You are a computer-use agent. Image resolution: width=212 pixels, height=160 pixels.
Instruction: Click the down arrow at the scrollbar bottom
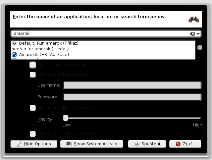[200, 57]
